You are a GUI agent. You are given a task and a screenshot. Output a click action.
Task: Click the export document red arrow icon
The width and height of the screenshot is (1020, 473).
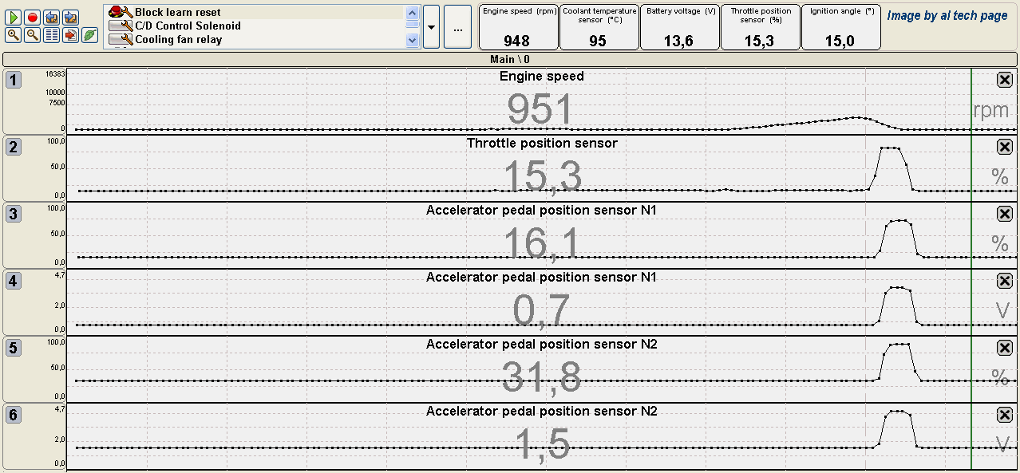(70, 35)
